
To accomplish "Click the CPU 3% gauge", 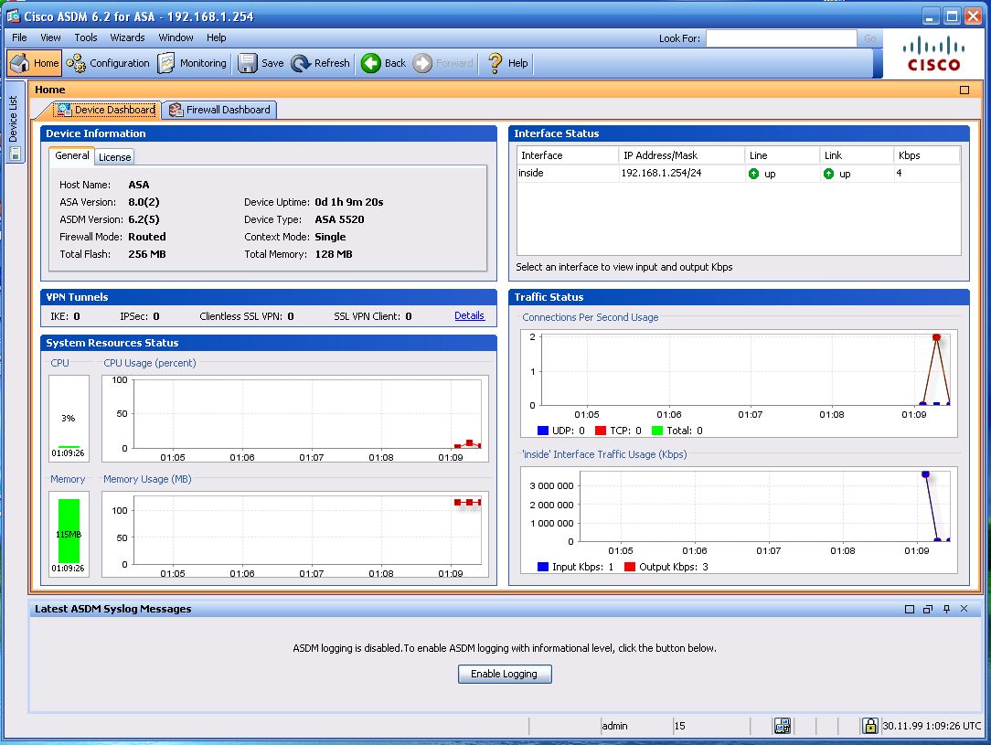I will click(x=69, y=419).
